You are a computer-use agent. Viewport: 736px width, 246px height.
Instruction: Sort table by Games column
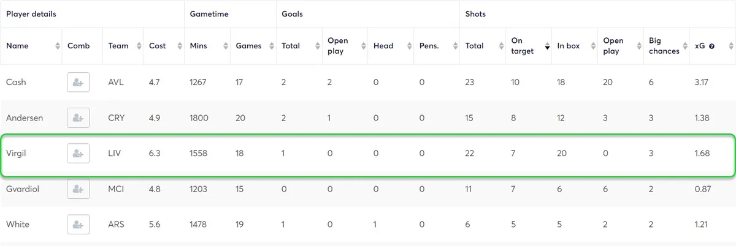click(253, 46)
